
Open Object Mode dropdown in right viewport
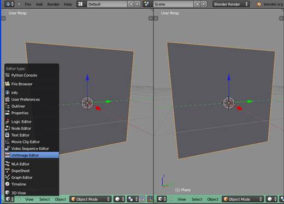[x=243, y=199]
